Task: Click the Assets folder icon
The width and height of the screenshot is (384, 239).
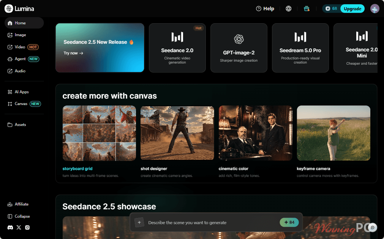Action: coord(10,125)
